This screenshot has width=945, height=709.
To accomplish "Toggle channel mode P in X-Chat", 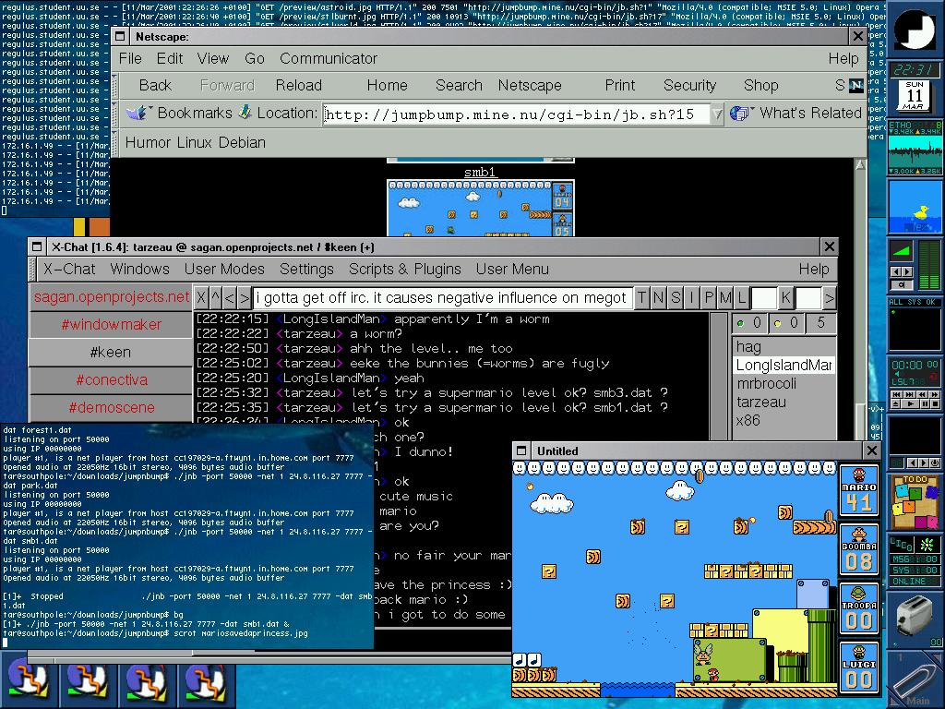I will pyautogui.click(x=708, y=298).
